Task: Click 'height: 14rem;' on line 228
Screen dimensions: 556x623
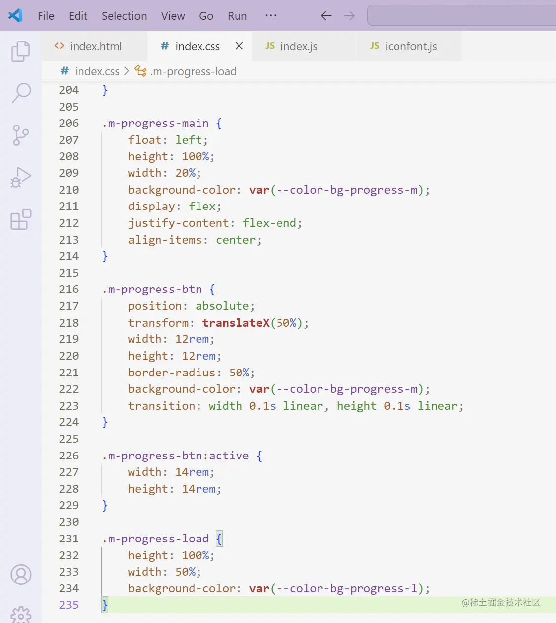Action: [x=175, y=489]
